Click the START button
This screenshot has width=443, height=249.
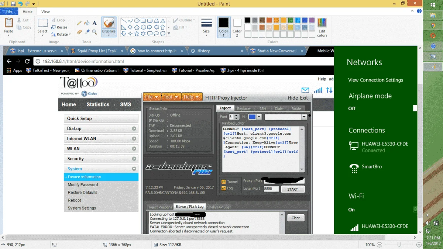coord(293,189)
